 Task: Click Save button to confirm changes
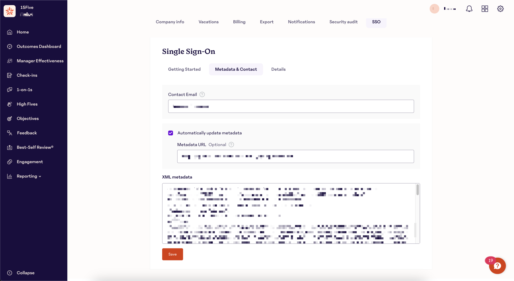[172, 254]
